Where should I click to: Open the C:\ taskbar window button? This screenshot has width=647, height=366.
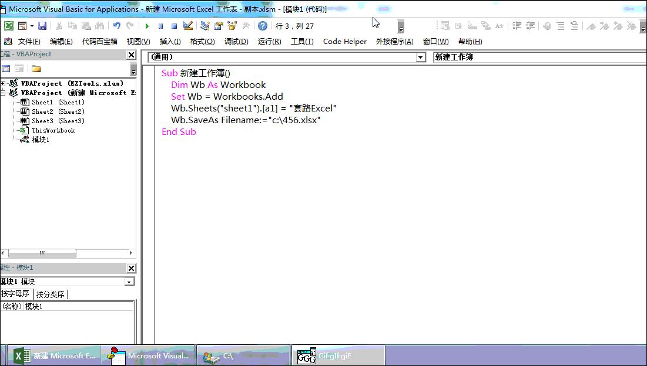(243, 355)
